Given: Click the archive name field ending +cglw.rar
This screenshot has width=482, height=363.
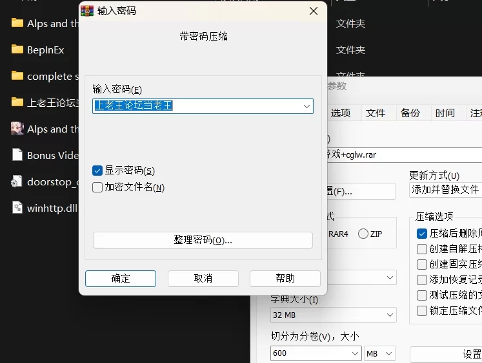Looking at the screenshot, I should click(405, 155).
